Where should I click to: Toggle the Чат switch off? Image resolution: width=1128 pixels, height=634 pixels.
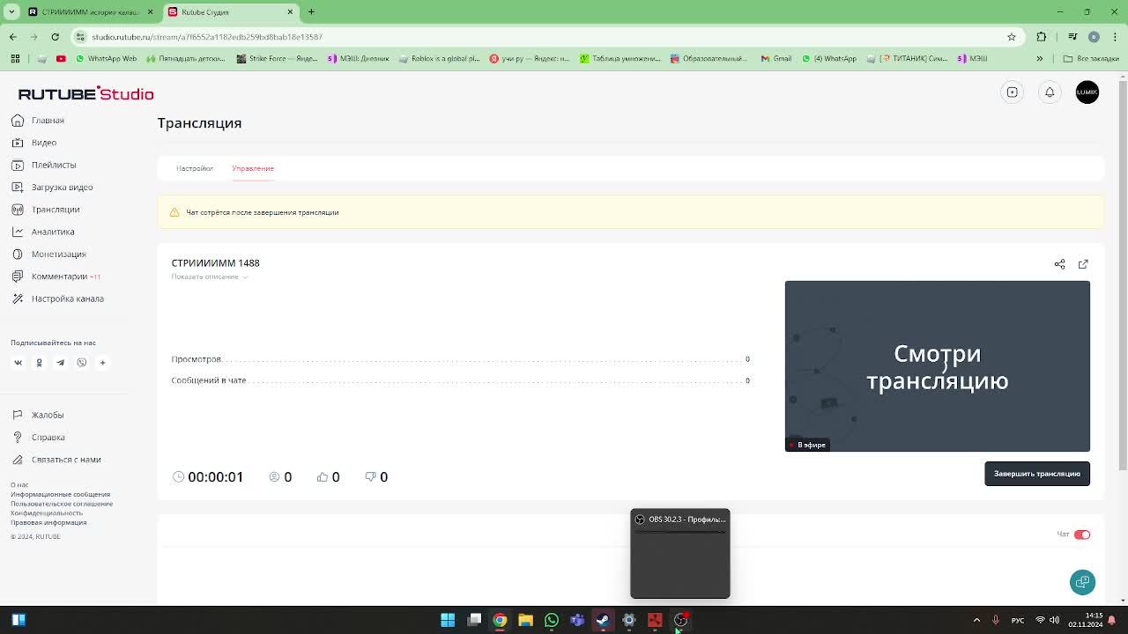[x=1082, y=534]
